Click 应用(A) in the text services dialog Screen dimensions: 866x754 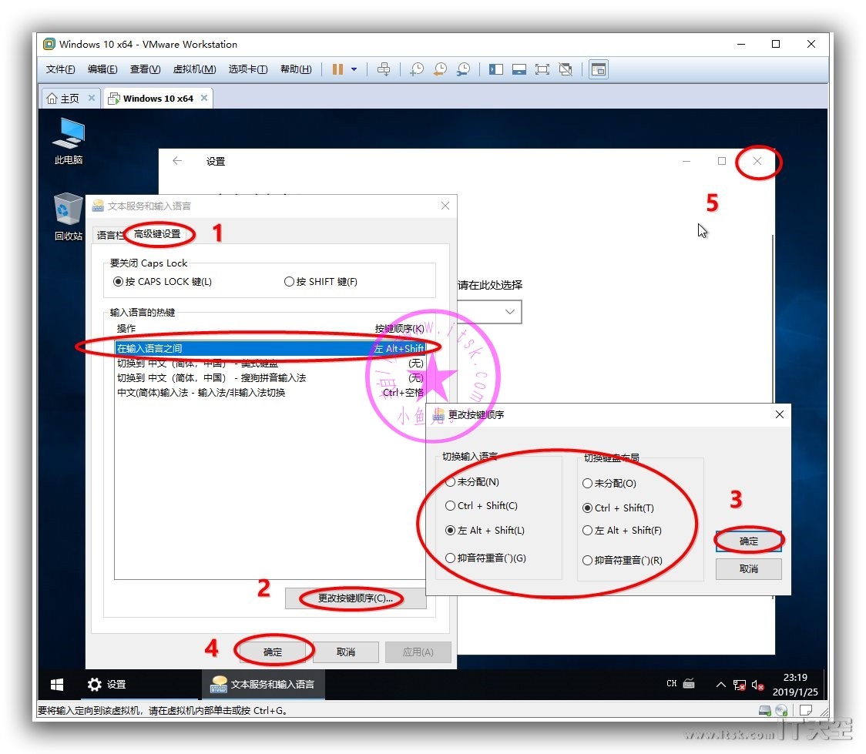[x=418, y=652]
